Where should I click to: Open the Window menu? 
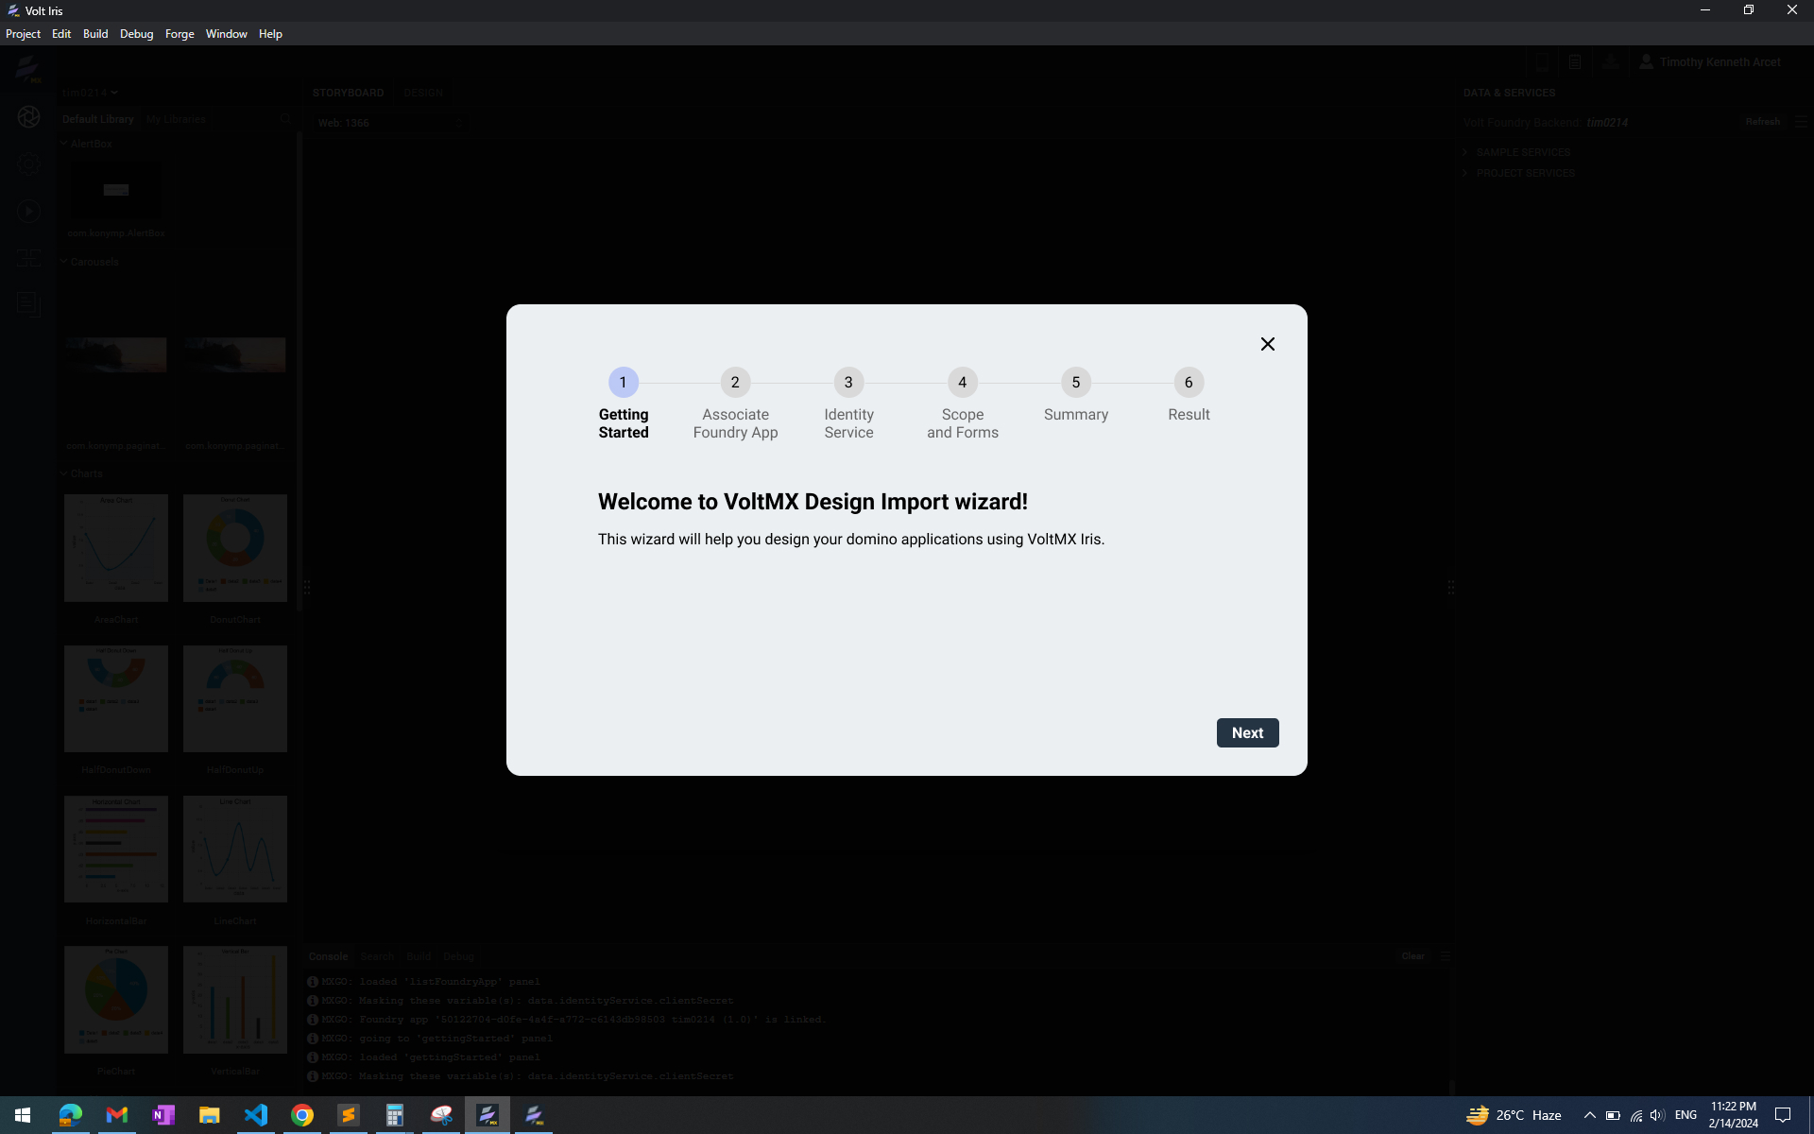(226, 34)
